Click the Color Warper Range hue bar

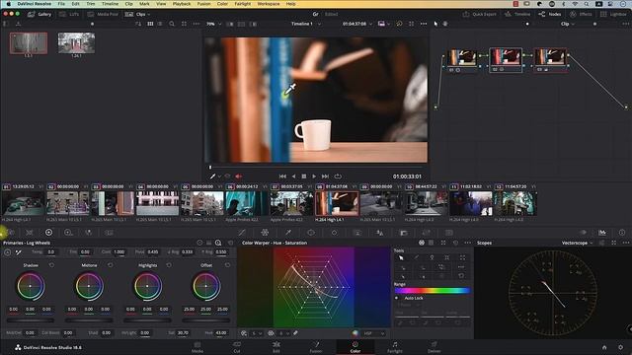[433, 290]
